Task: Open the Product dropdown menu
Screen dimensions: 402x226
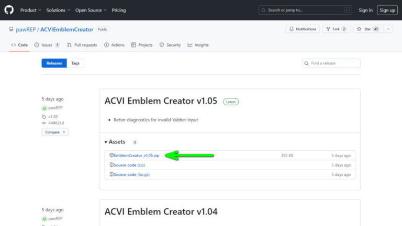Action: point(30,10)
